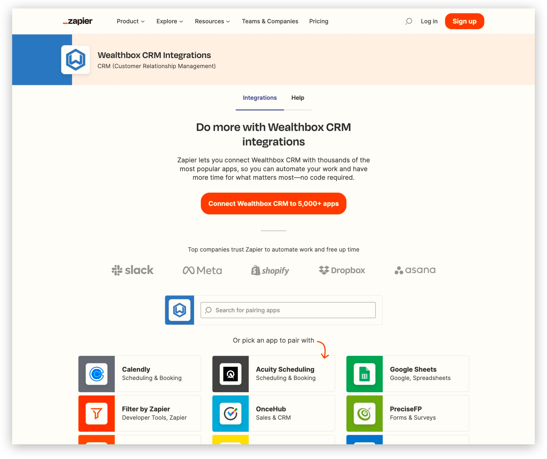Click CRM (Customer Relationship Management) category text
The height and width of the screenshot is (459, 547).
pyautogui.click(x=156, y=66)
